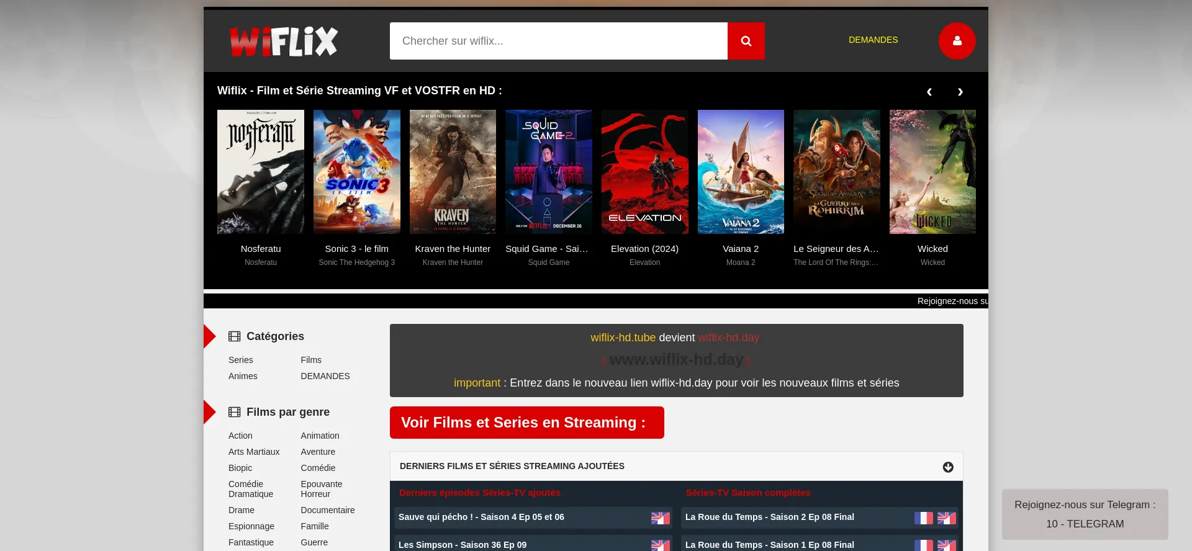Collapse section with down-arrow circle icon

coord(948,467)
